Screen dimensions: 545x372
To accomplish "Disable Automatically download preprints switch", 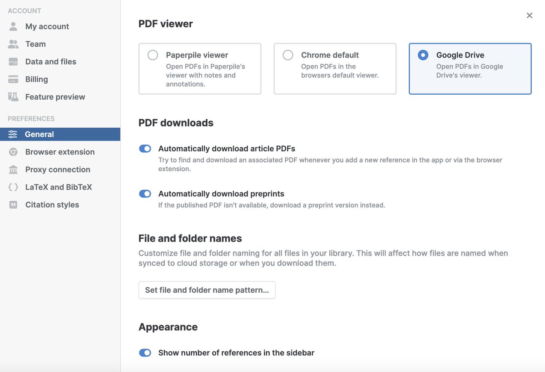I will click(x=145, y=194).
